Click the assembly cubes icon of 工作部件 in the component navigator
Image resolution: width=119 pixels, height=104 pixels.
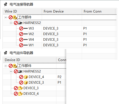tap(15, 66)
